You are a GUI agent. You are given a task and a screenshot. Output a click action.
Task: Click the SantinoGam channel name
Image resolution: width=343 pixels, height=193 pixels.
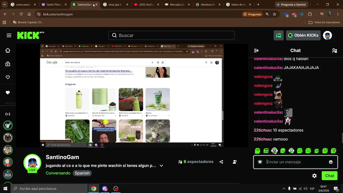pos(62,157)
